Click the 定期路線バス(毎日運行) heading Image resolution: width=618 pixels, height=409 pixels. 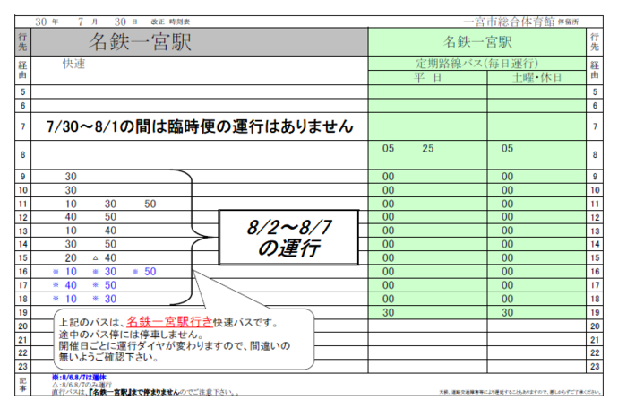coord(476,64)
